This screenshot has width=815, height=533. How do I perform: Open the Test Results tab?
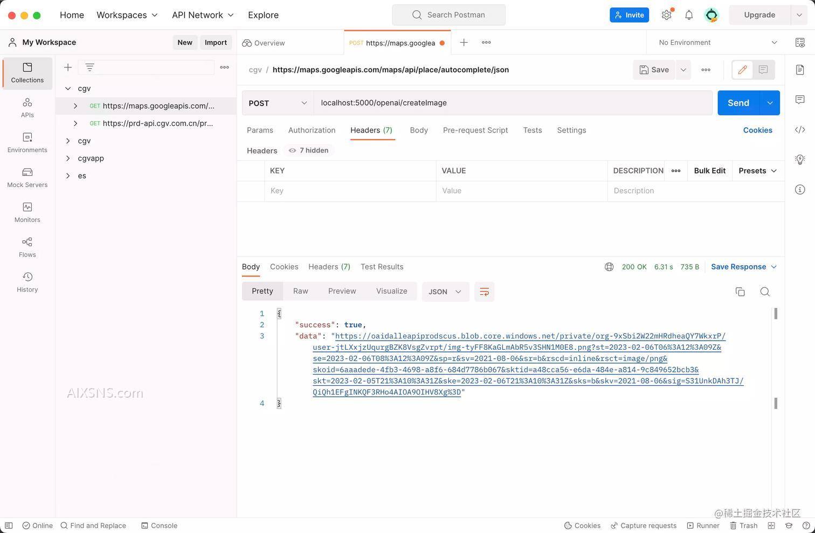point(382,266)
